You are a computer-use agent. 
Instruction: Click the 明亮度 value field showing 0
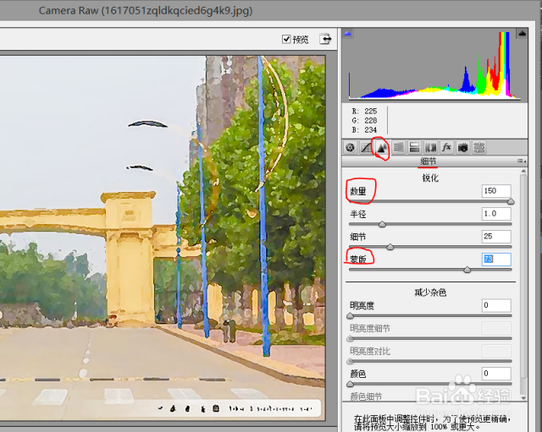(496, 305)
